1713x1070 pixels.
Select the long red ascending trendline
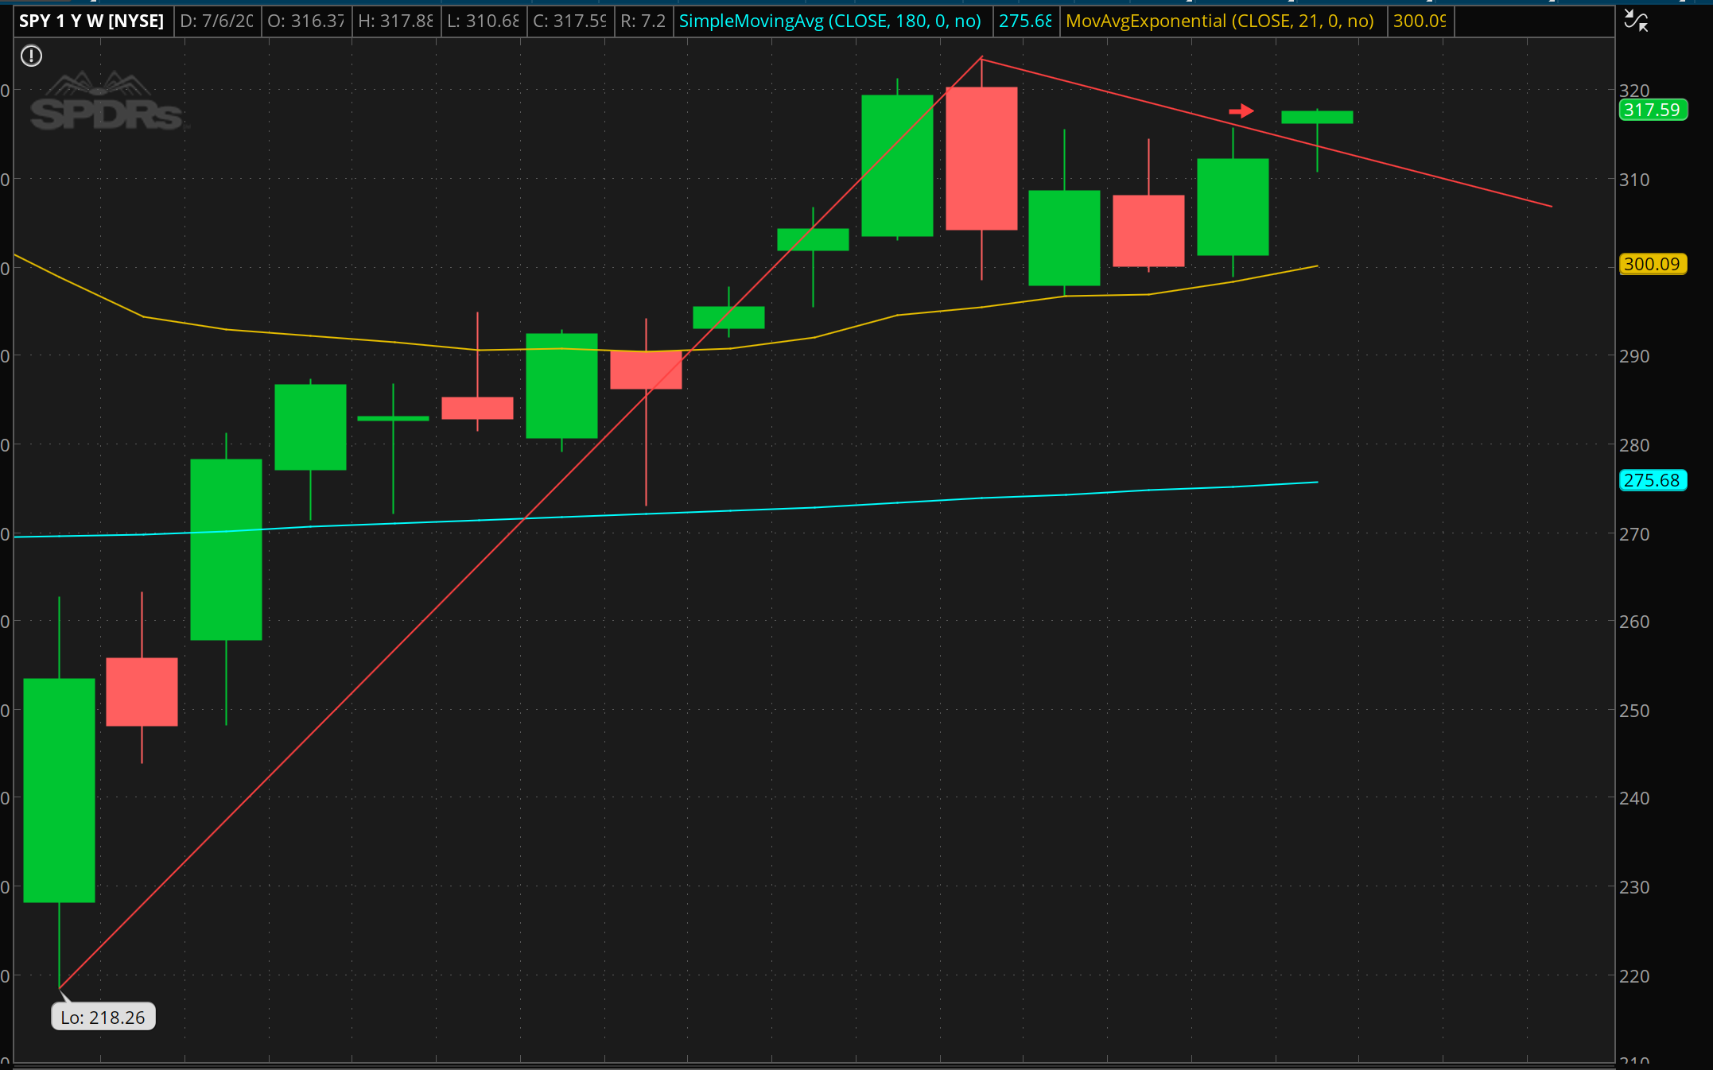398,647
